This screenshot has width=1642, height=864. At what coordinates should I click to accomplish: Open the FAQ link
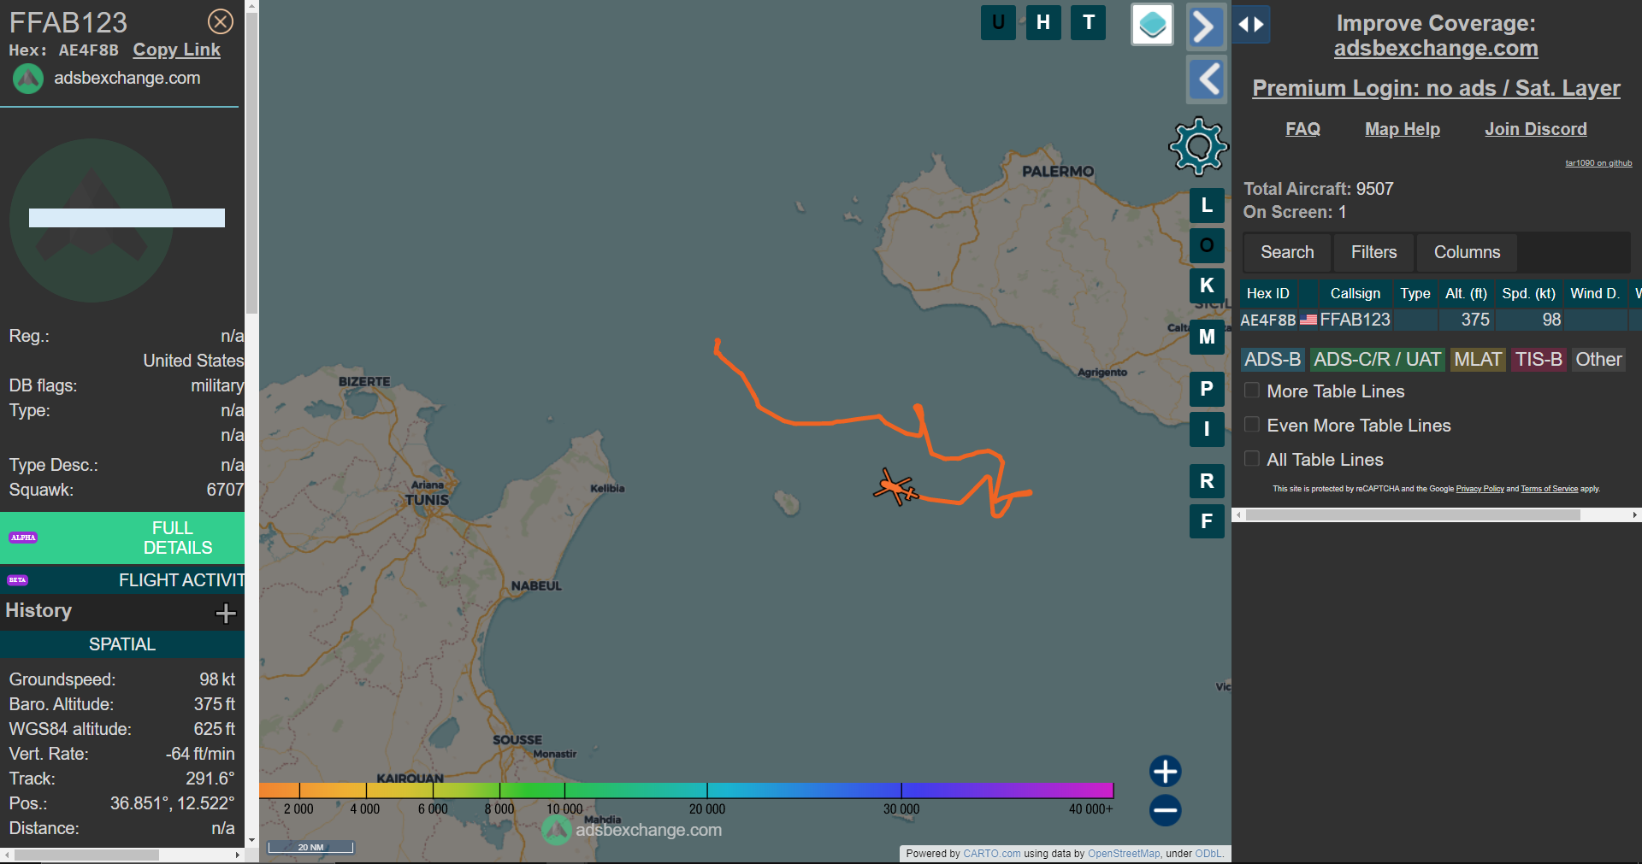pos(1302,129)
